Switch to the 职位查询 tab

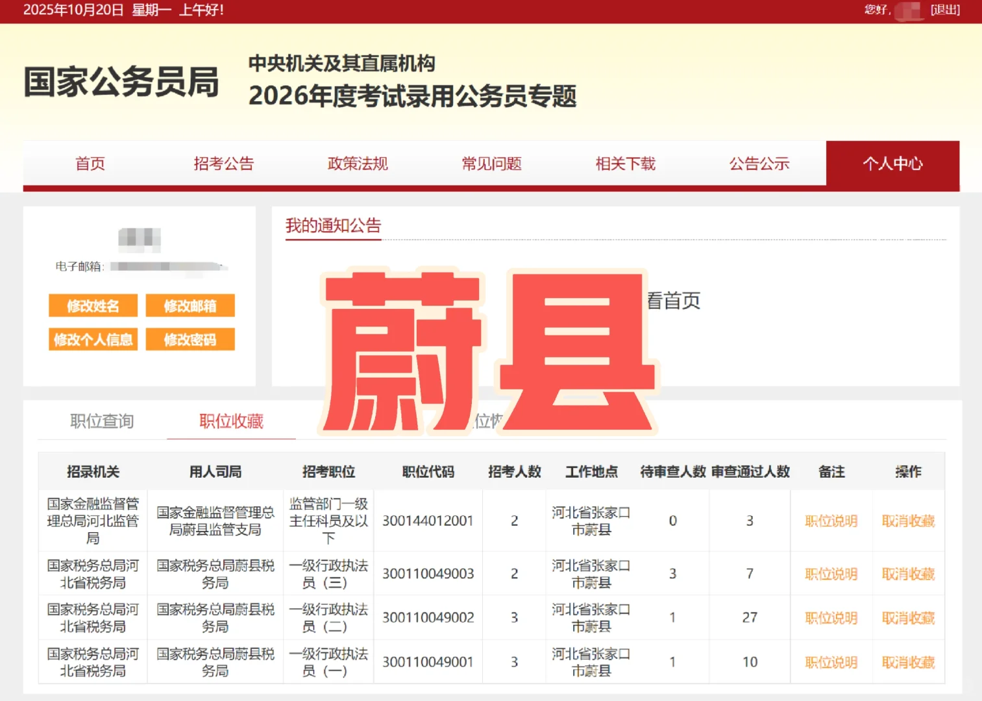(102, 421)
